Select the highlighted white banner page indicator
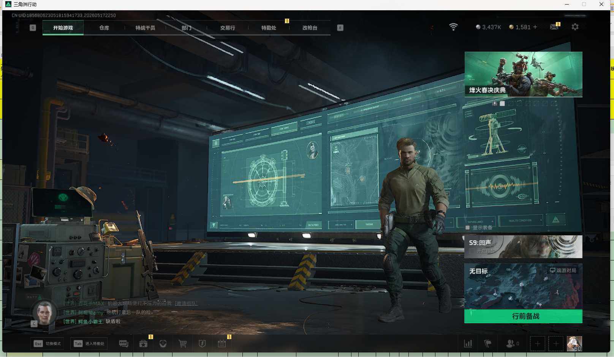Screen dimensions: 614x357 click(x=502, y=103)
